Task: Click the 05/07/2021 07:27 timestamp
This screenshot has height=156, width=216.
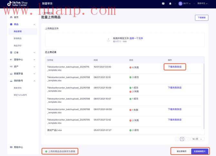Action: (x=103, y=130)
